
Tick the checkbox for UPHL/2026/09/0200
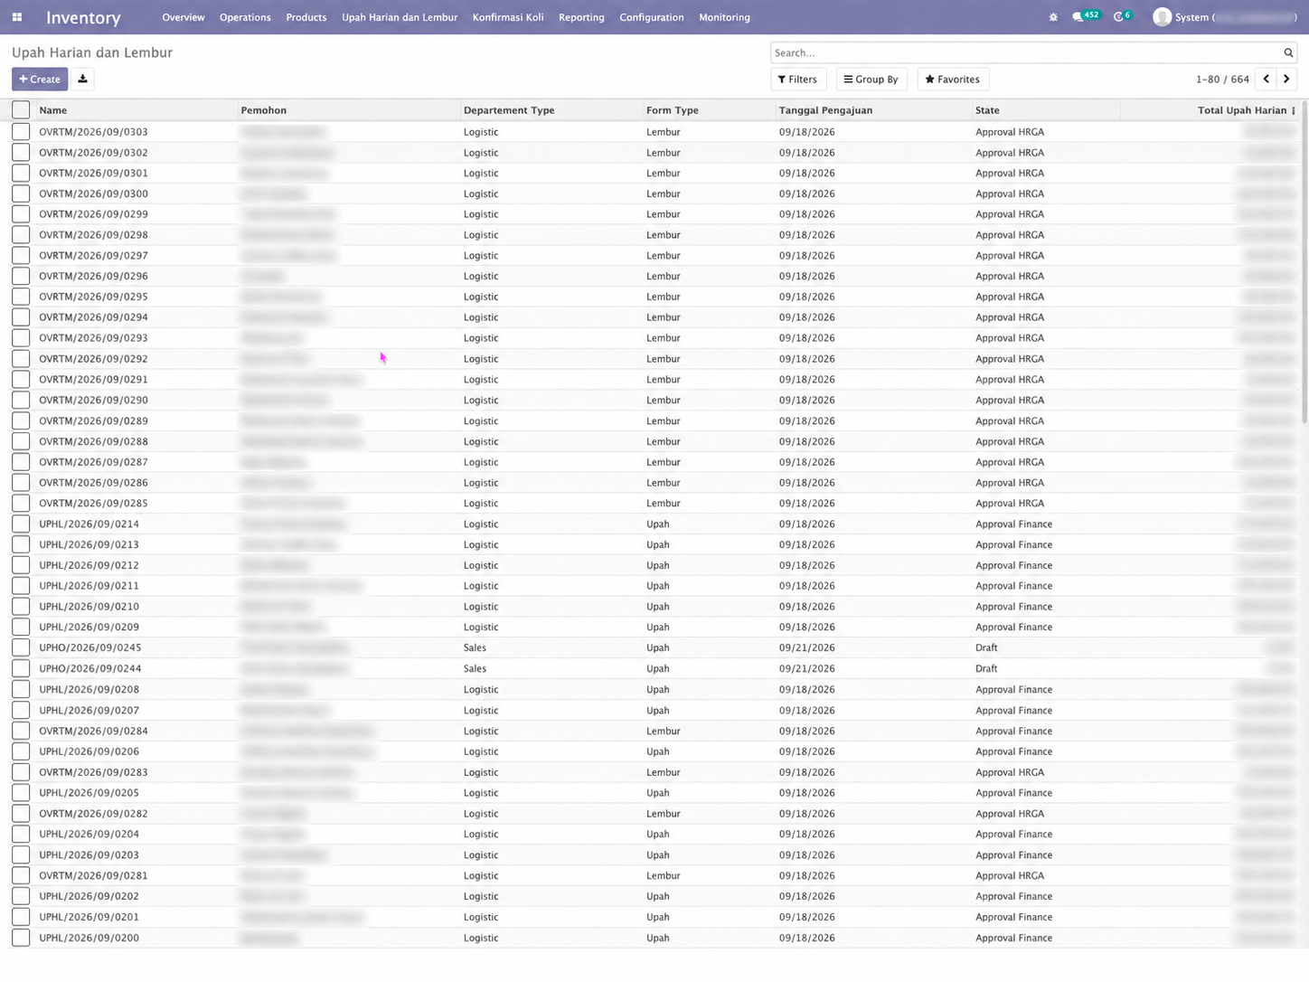point(21,938)
